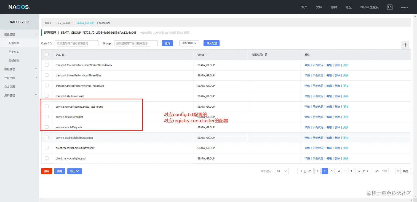Check the transport.shutdown.wait row checkbox
The width and height of the screenshot is (417, 202).
point(47,96)
